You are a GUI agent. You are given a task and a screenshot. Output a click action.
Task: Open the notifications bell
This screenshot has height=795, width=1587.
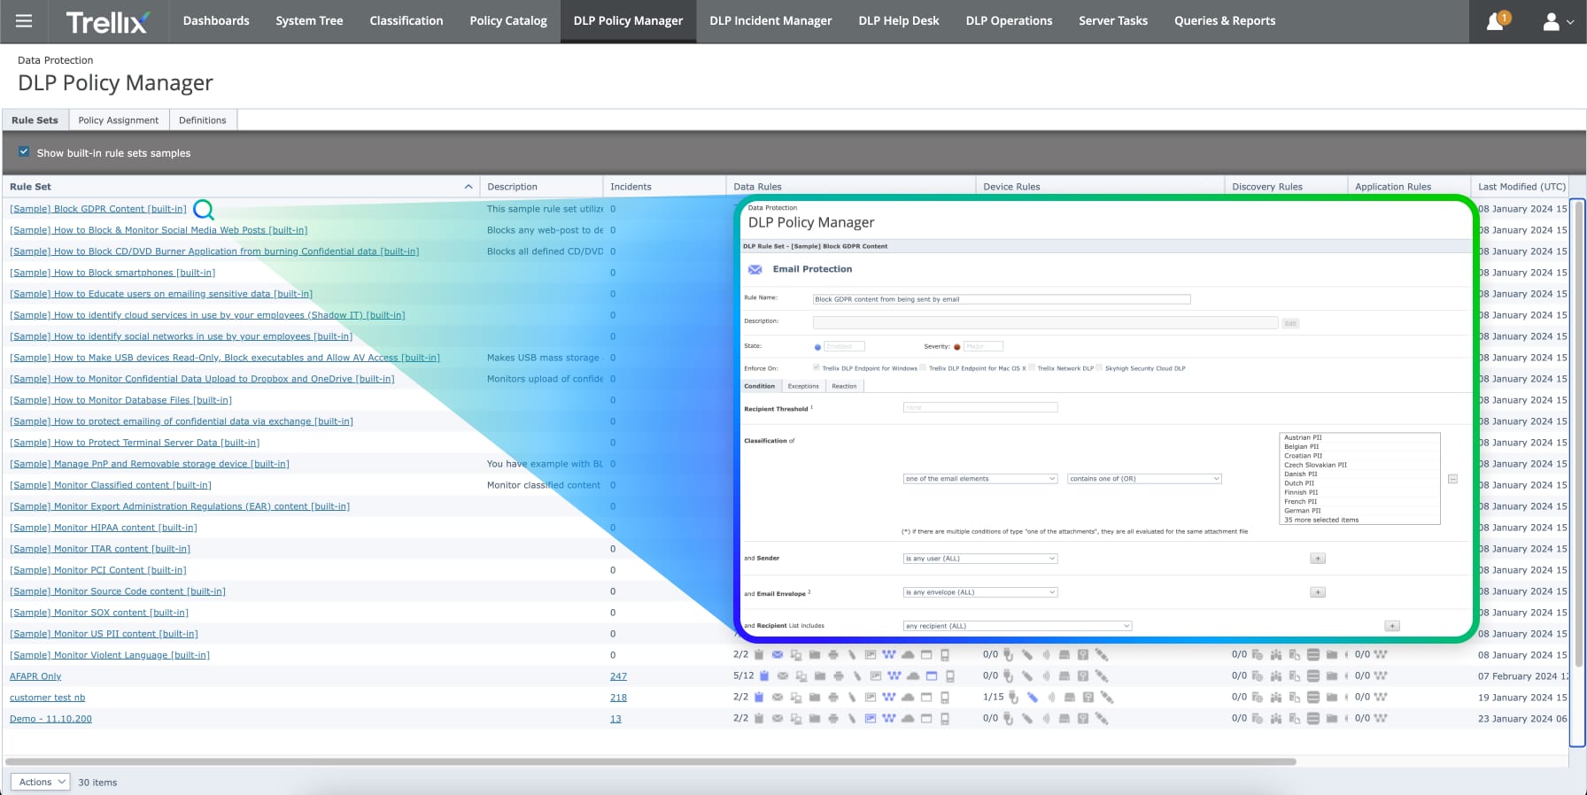pos(1495,21)
